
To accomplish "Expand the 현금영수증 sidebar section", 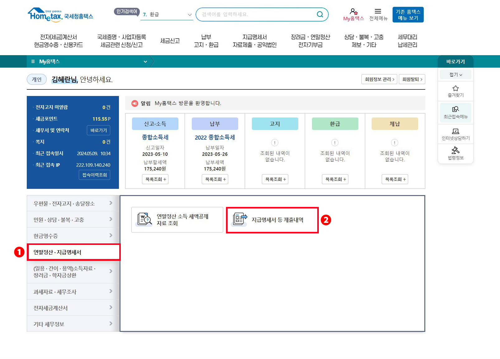I will point(72,236).
